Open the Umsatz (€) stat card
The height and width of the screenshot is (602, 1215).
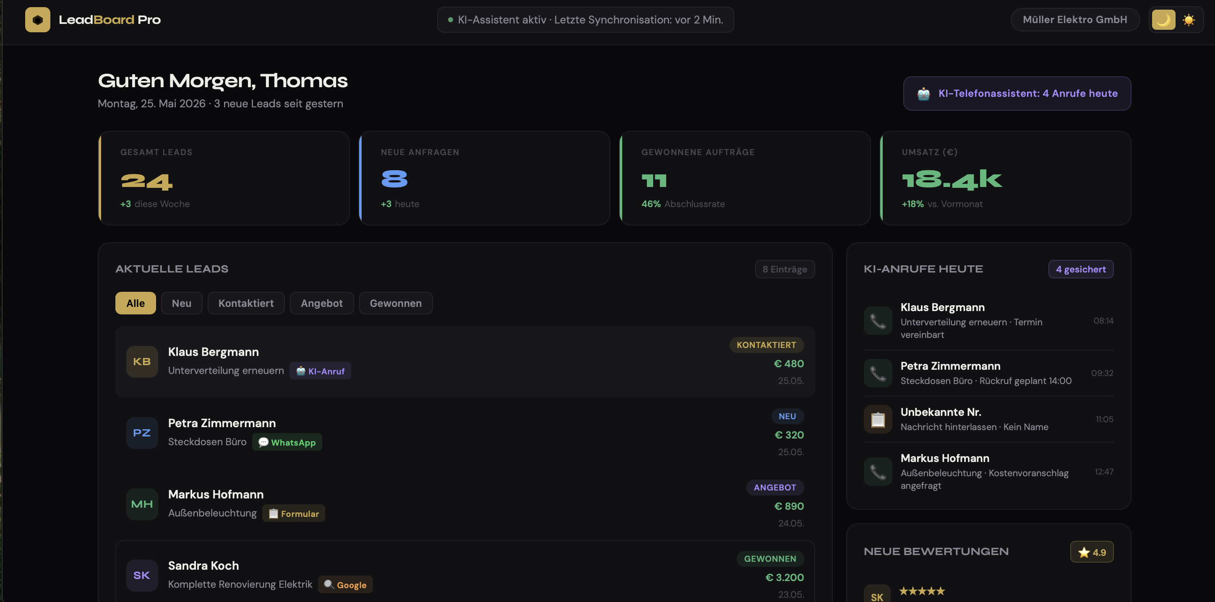[1006, 178]
